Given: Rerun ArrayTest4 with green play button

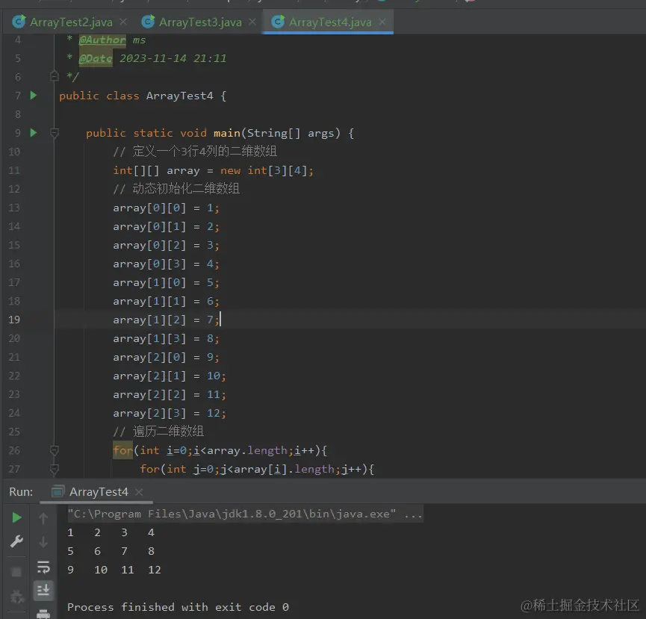Looking at the screenshot, I should (16, 517).
